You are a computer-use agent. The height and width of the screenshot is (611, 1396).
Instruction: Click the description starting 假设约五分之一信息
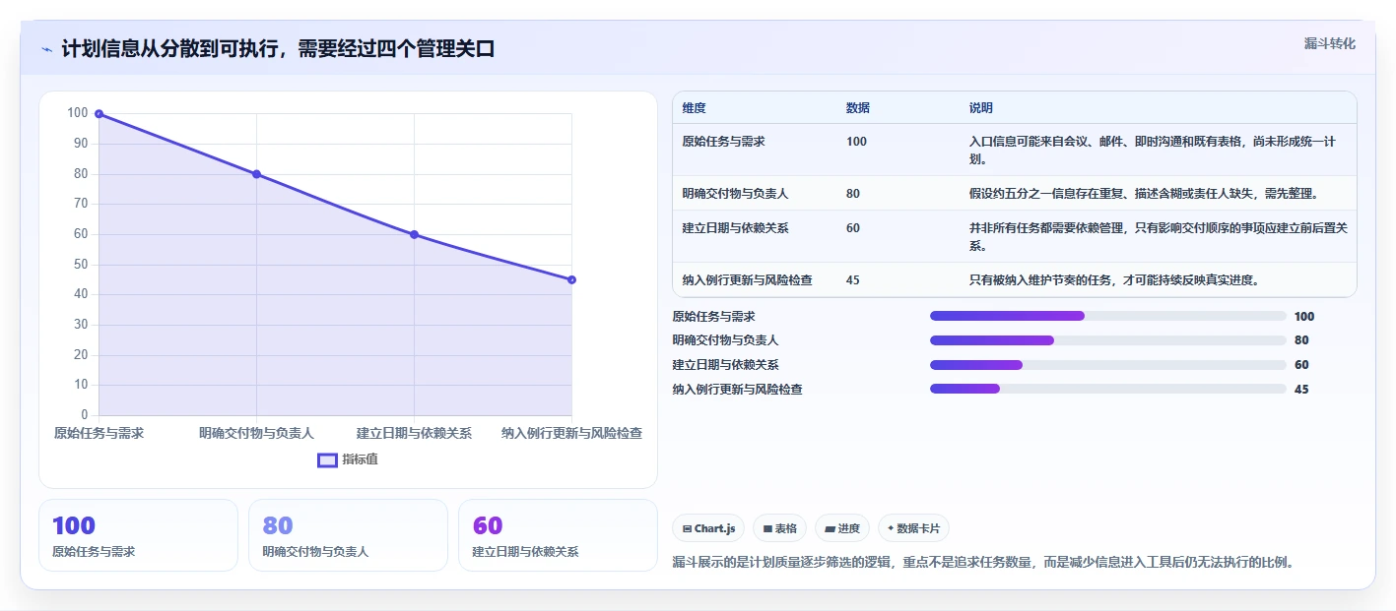click(x=1143, y=194)
